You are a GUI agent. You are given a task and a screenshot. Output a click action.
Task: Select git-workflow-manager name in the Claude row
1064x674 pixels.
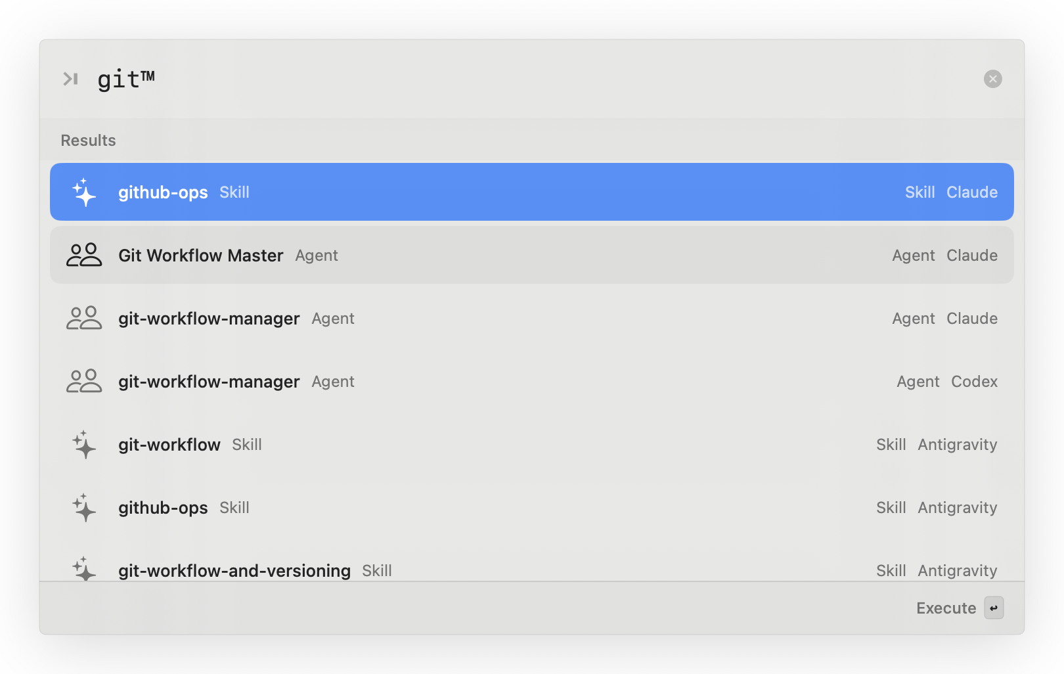(x=209, y=319)
